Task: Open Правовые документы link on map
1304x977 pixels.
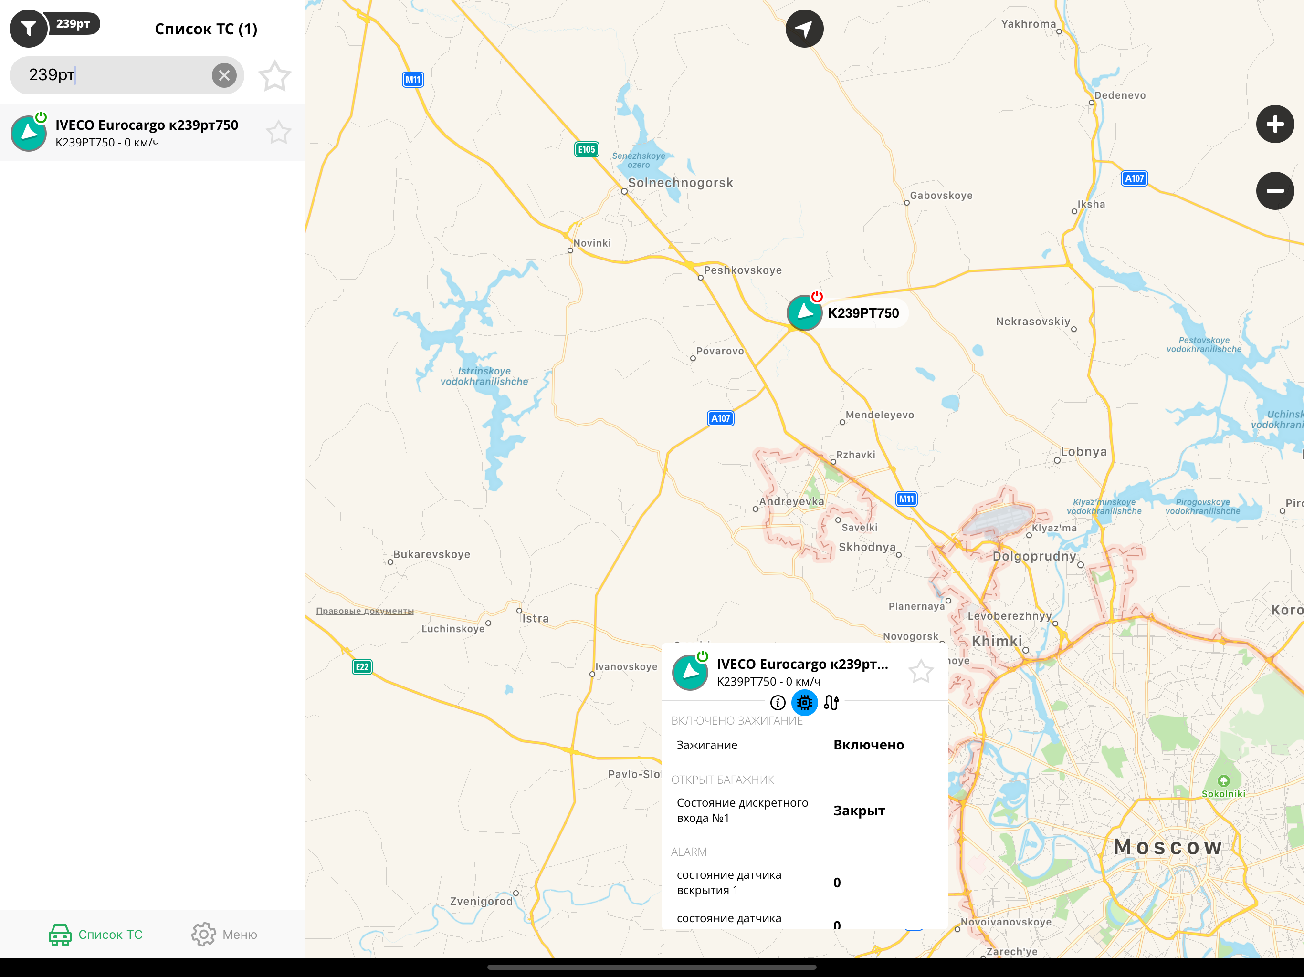Action: 365,611
